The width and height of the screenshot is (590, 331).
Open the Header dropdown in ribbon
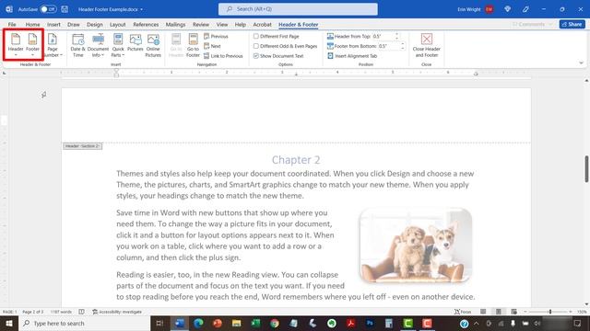coord(16,45)
